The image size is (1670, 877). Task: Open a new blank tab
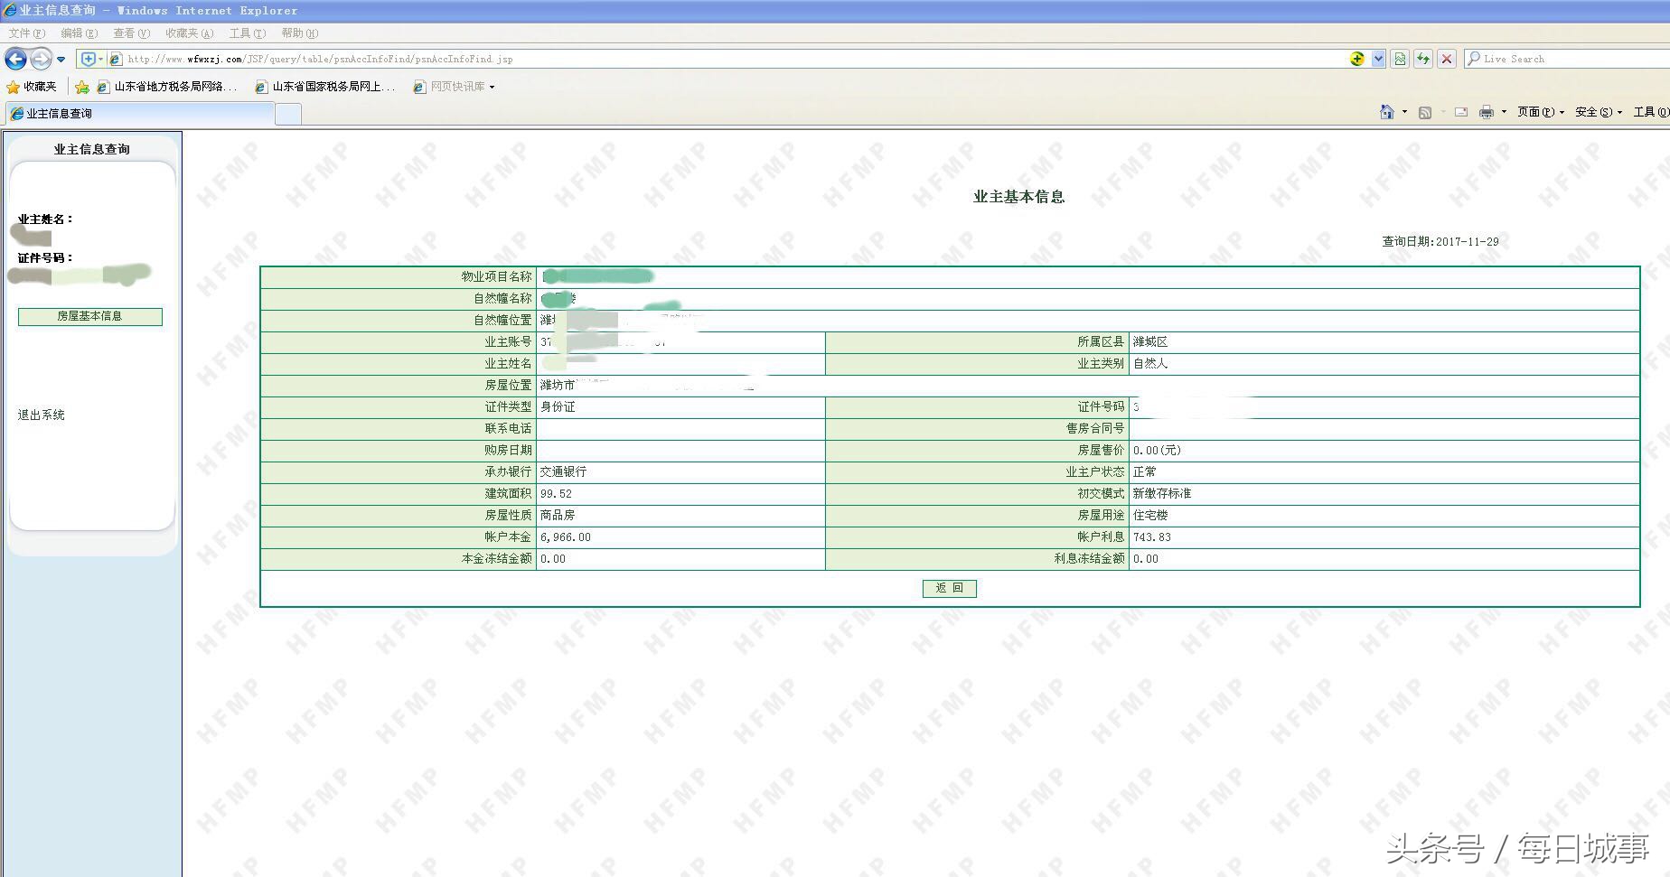[288, 114]
